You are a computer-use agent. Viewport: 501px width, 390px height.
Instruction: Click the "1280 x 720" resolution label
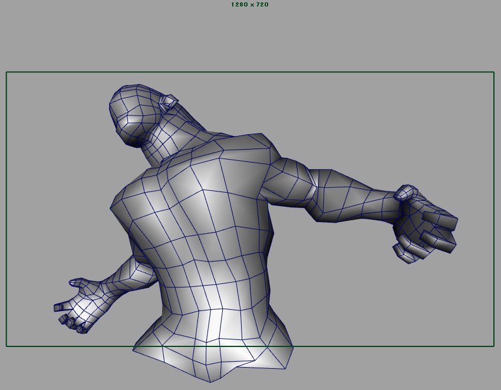pos(249,5)
